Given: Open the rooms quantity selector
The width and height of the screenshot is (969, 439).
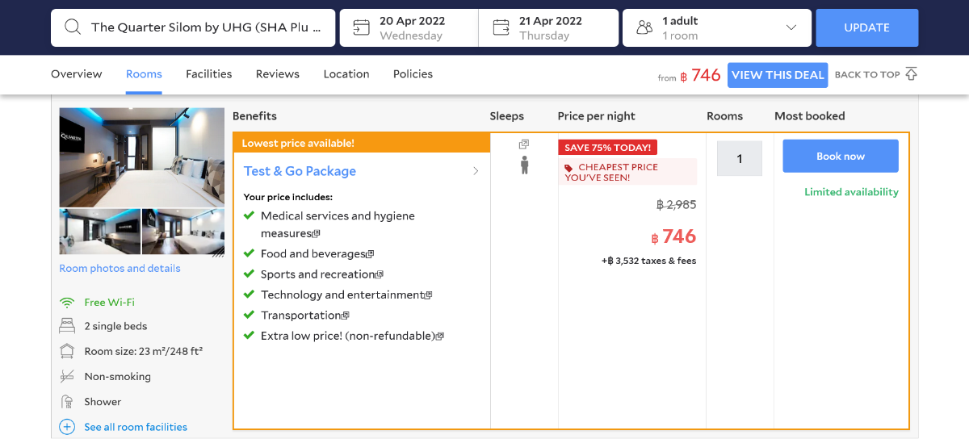Looking at the screenshot, I should coord(740,158).
